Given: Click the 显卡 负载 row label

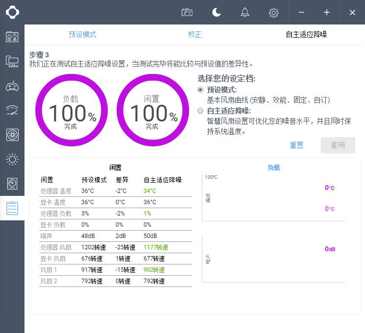Looking at the screenshot, I should point(53,225).
